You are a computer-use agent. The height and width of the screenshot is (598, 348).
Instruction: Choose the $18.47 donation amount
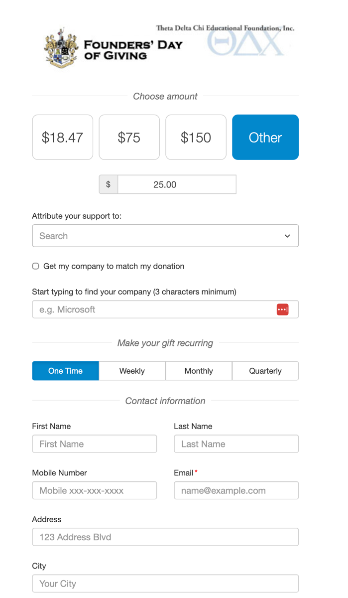coord(63,138)
